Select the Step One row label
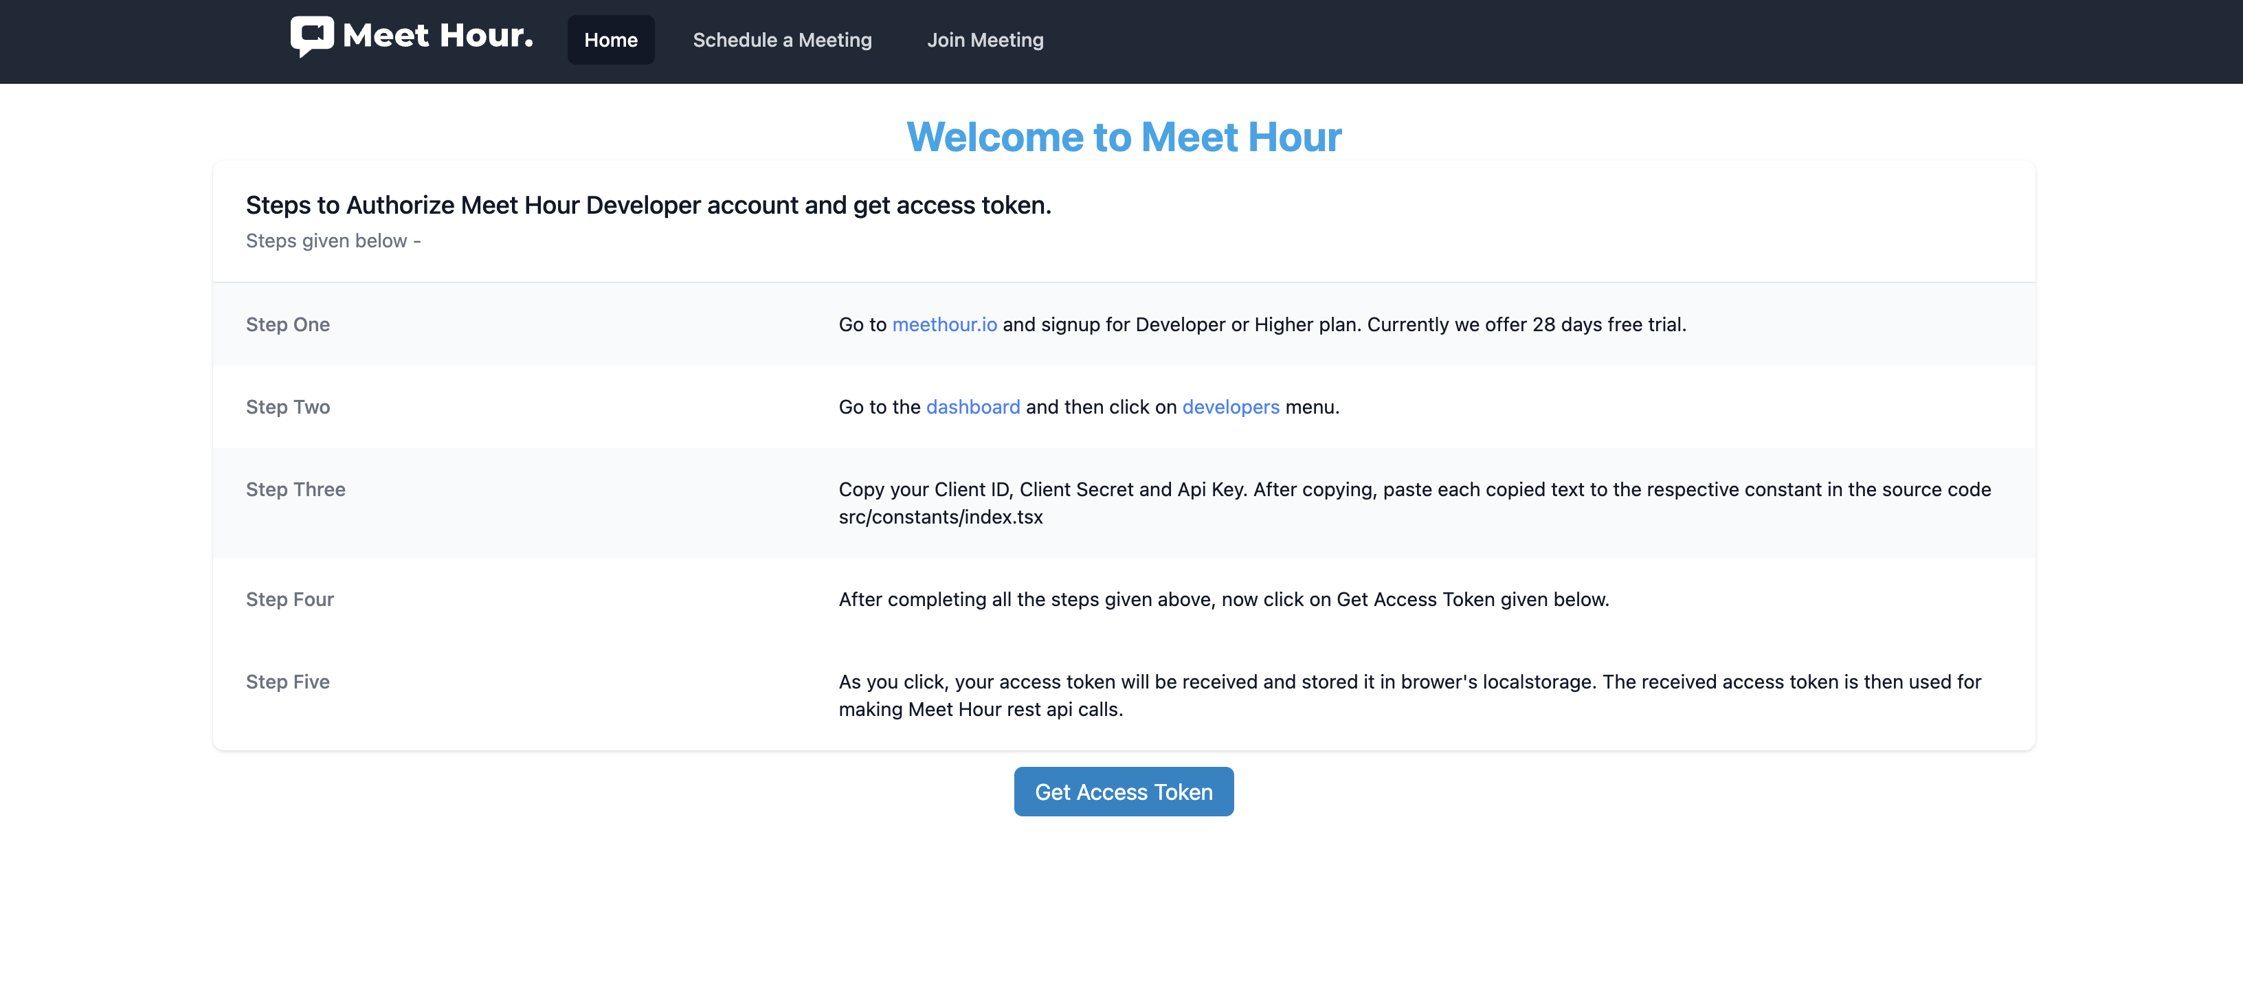 click(287, 325)
